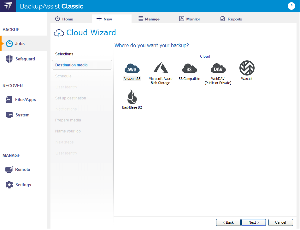This screenshot has width=300, height=230.
Task: Click the BackupAssist Classic title text
Action: click(x=52, y=6)
